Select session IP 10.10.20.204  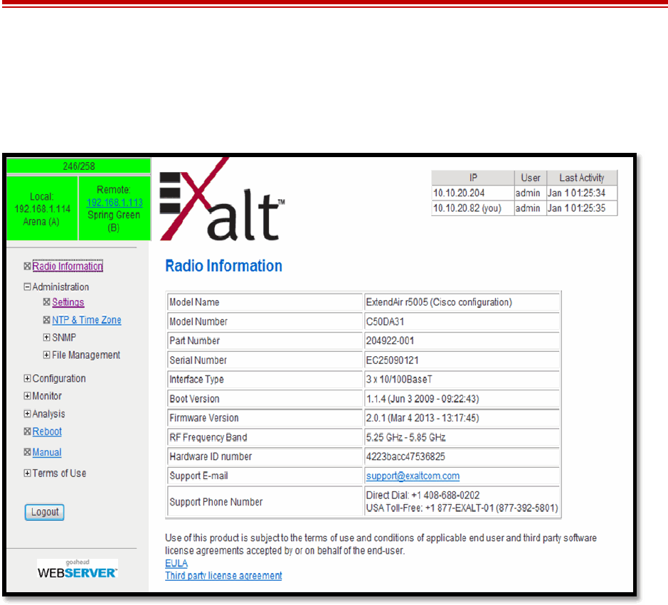click(460, 193)
